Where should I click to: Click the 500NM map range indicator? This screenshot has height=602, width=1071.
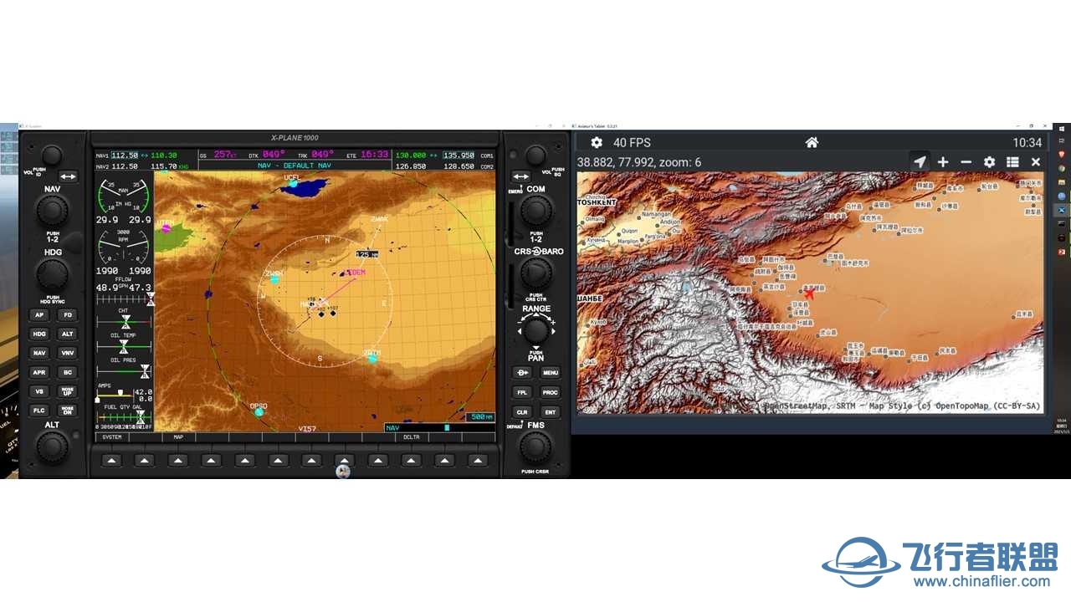480,416
